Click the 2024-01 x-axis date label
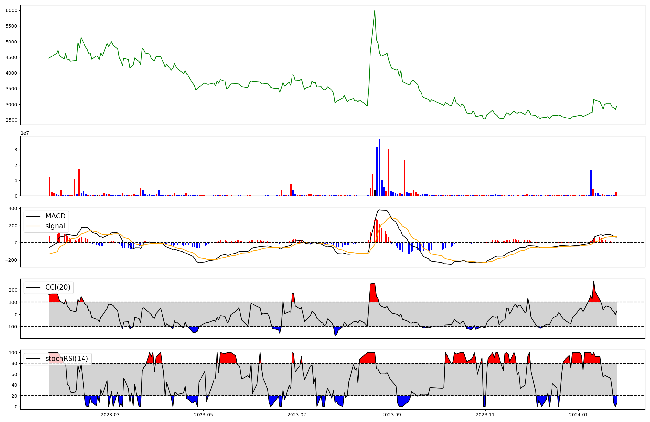 pos(579,415)
